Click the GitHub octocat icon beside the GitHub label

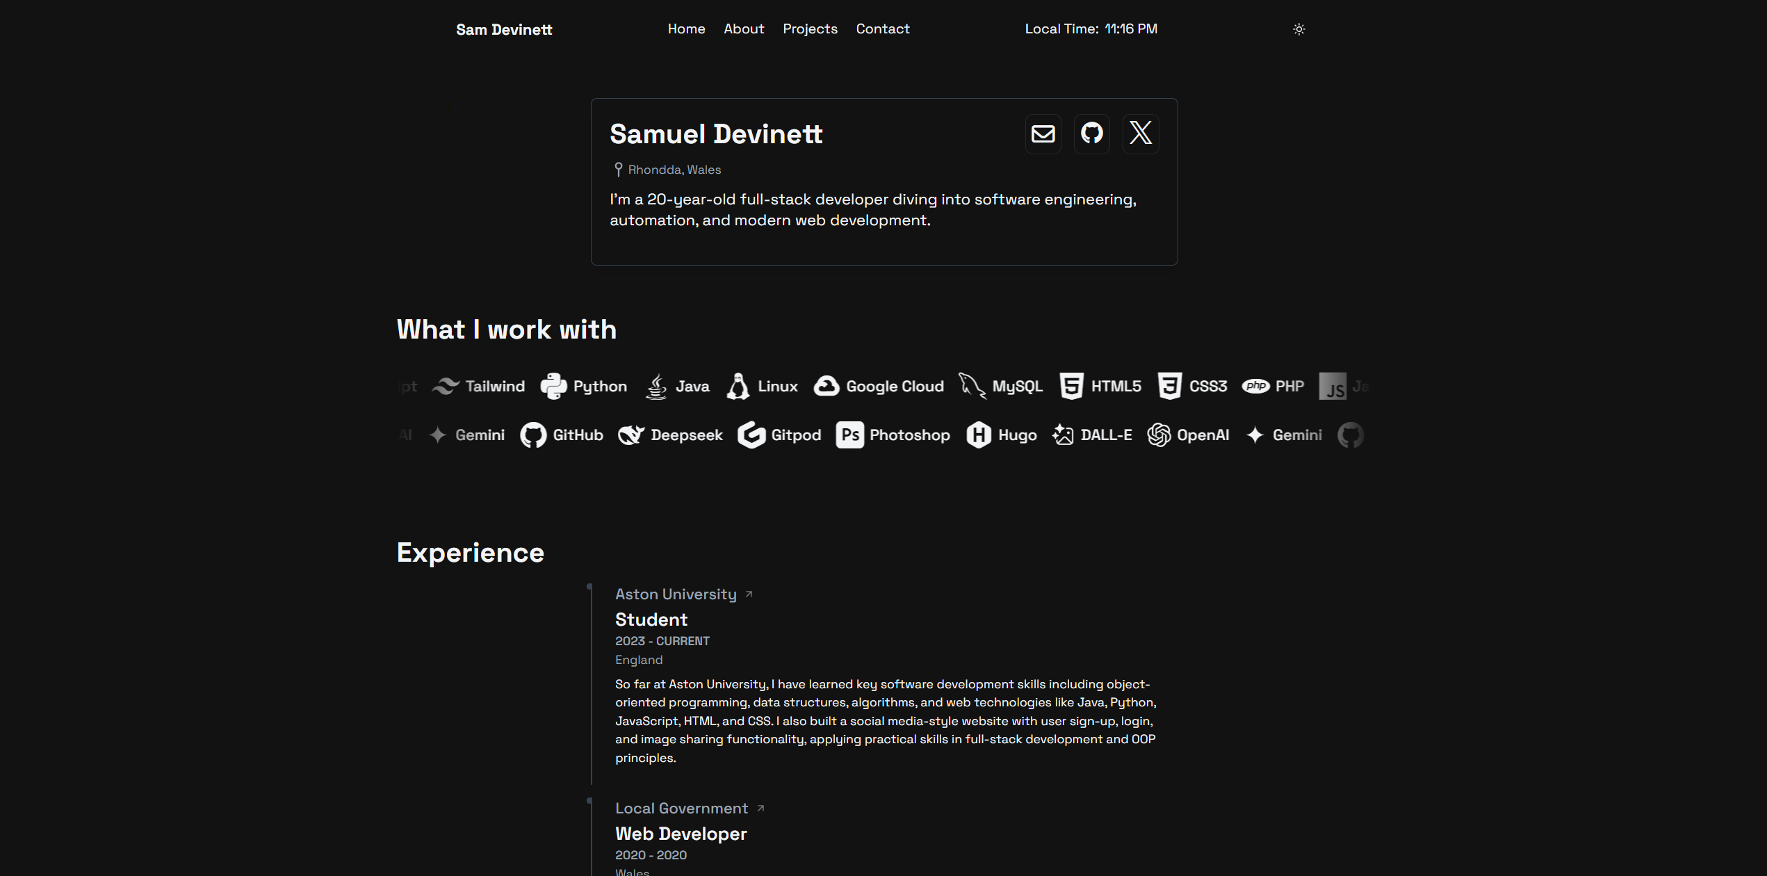[533, 435]
